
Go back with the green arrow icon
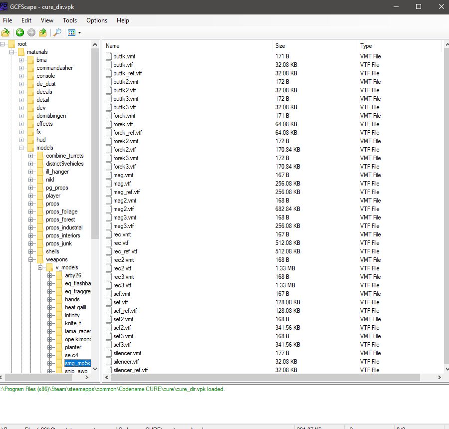click(x=20, y=32)
